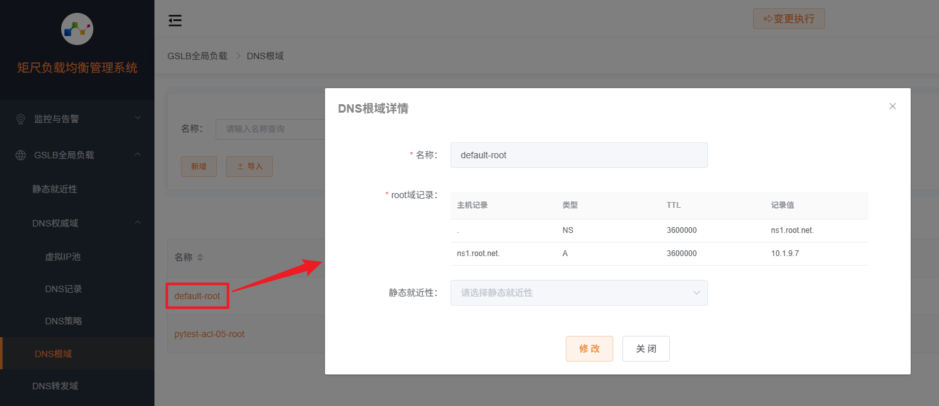
Task: Click the A type cell
Action: point(565,254)
